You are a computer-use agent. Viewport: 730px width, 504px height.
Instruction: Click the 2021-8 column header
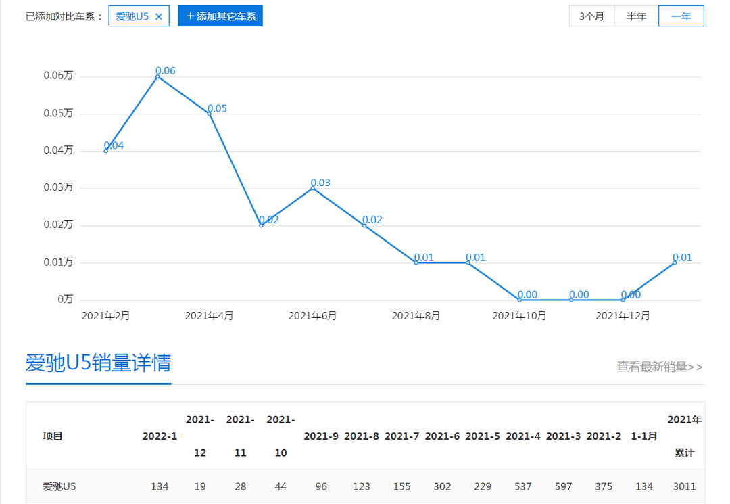pos(361,436)
